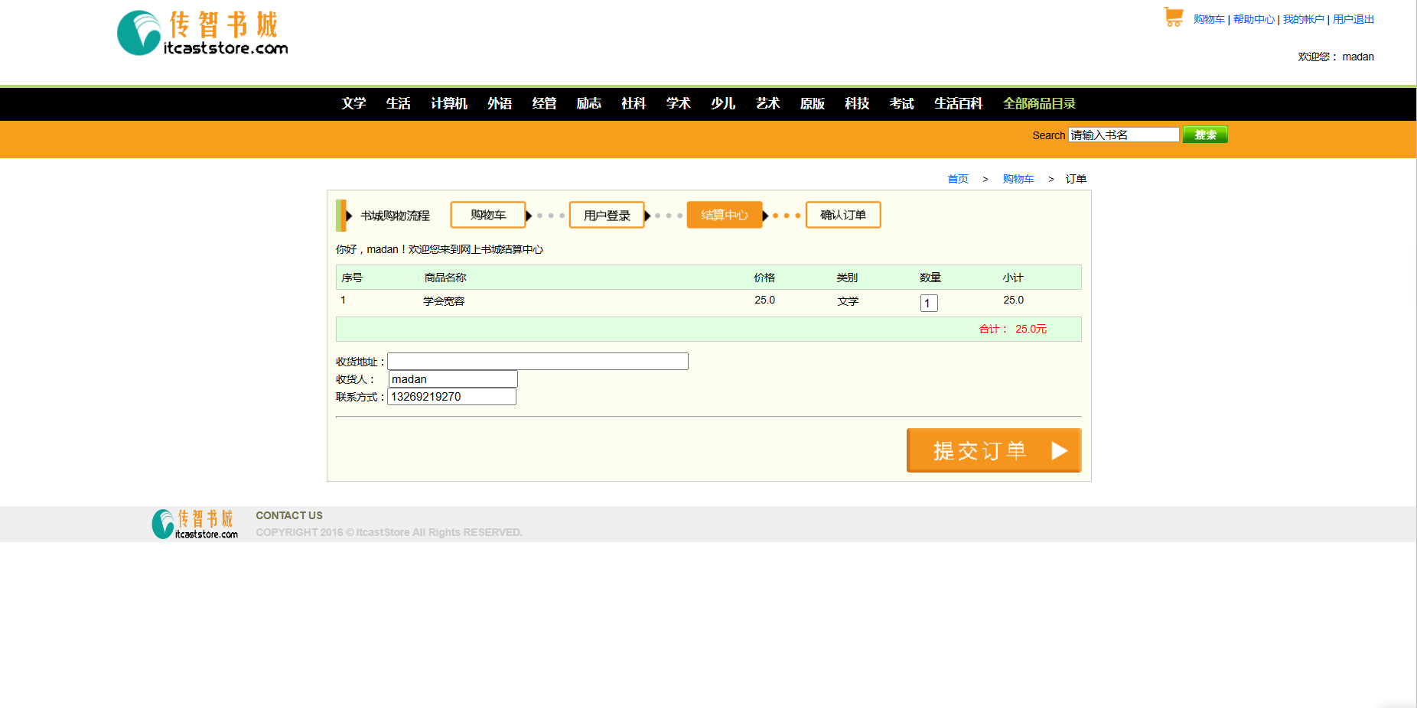
Task: Click the itcaststore.com header logo
Action: coord(203,33)
